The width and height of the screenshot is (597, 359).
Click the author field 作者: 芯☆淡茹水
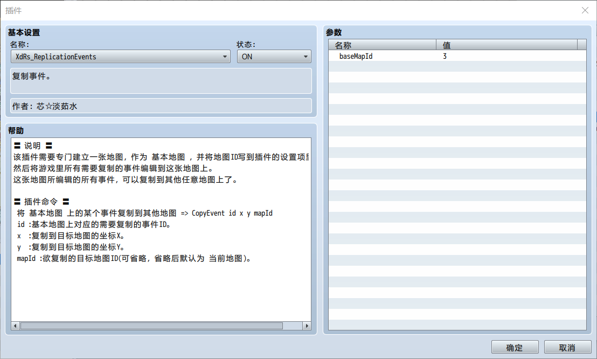point(161,106)
